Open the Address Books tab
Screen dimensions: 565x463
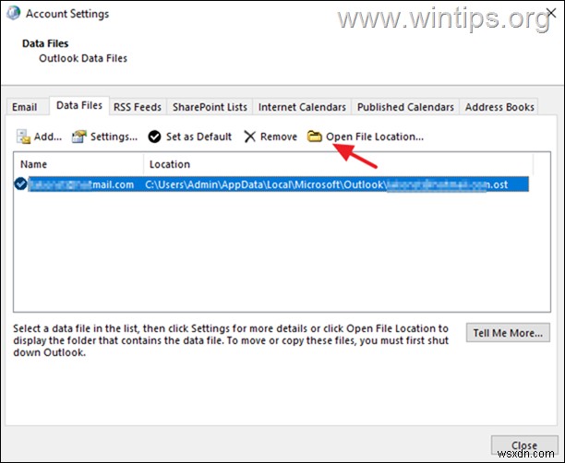[499, 107]
